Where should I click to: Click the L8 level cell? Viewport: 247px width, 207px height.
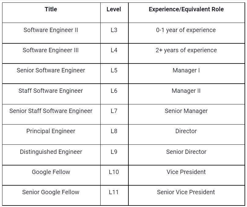coord(114,131)
